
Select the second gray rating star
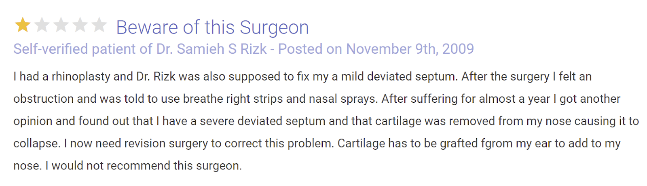tap(42, 25)
